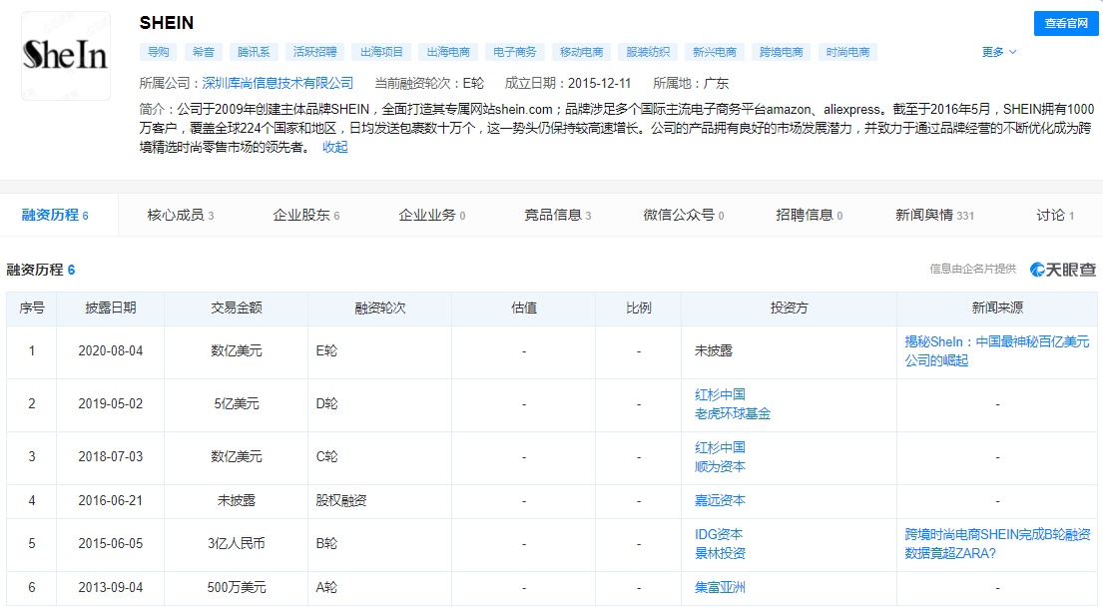The width and height of the screenshot is (1103, 616).
Task: Open the 红杉中国 investor in C轮 row
Action: point(720,447)
